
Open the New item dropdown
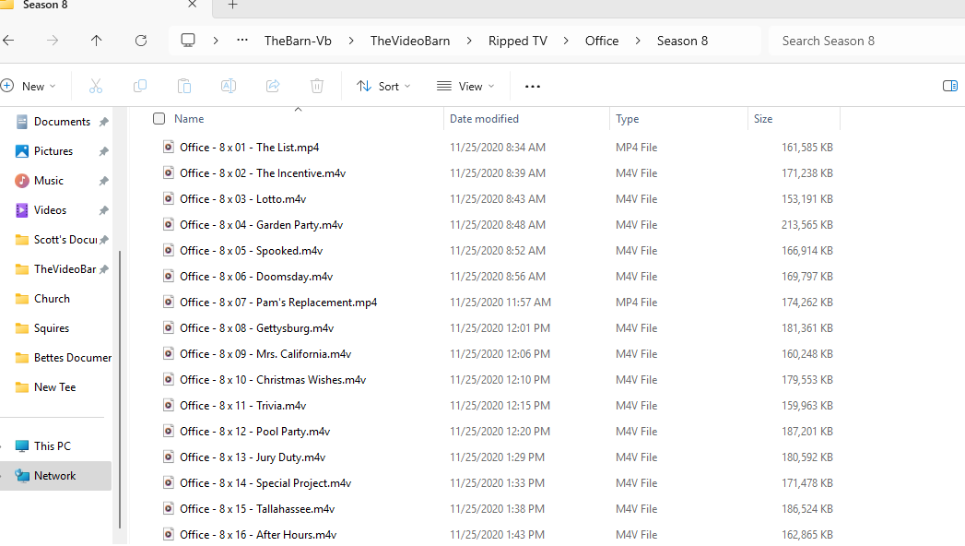29,86
